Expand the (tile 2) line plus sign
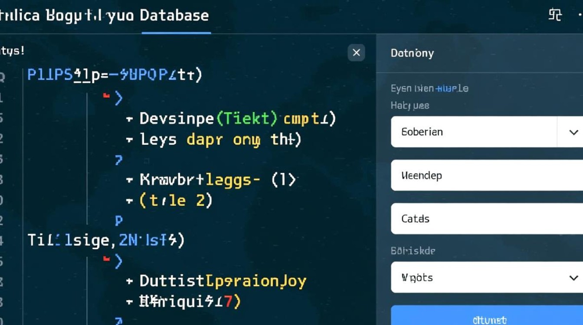583x325 pixels. (129, 201)
